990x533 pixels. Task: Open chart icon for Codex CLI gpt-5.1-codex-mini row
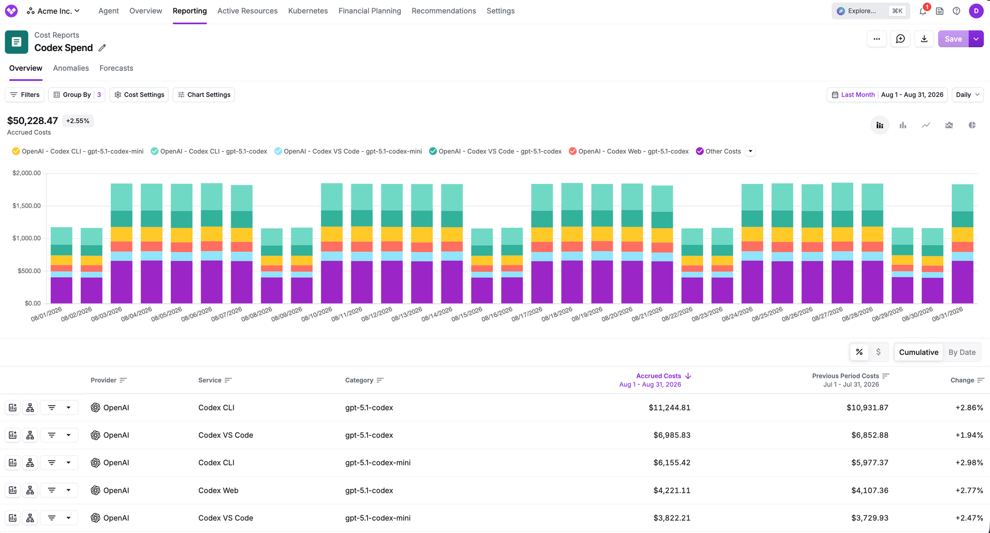(13, 462)
